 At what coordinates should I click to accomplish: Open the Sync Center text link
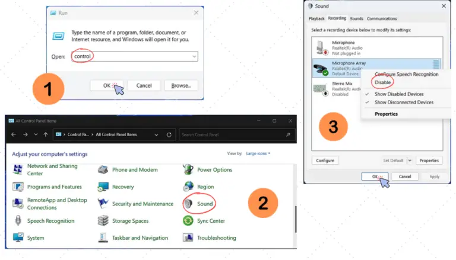pos(211,221)
